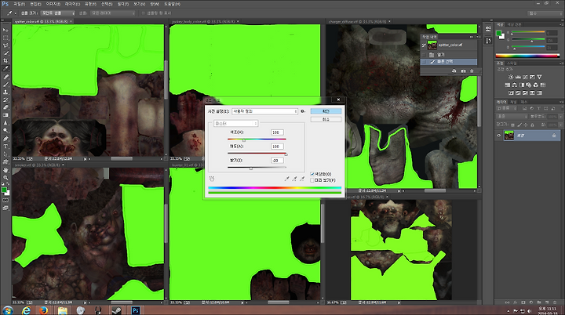This screenshot has width=565, height=315.
Task: Open the Layer menu
Action: [72, 4]
